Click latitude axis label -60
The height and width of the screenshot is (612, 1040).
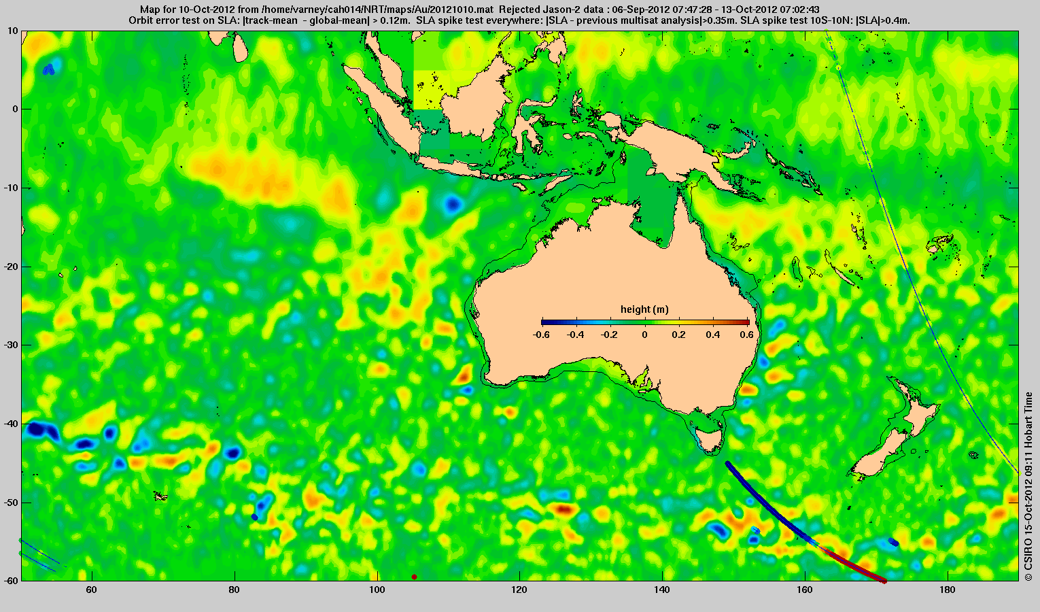coord(10,581)
